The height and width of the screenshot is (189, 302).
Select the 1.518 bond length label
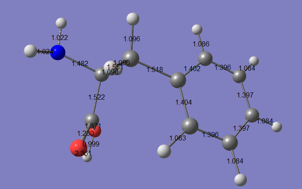[155, 69]
